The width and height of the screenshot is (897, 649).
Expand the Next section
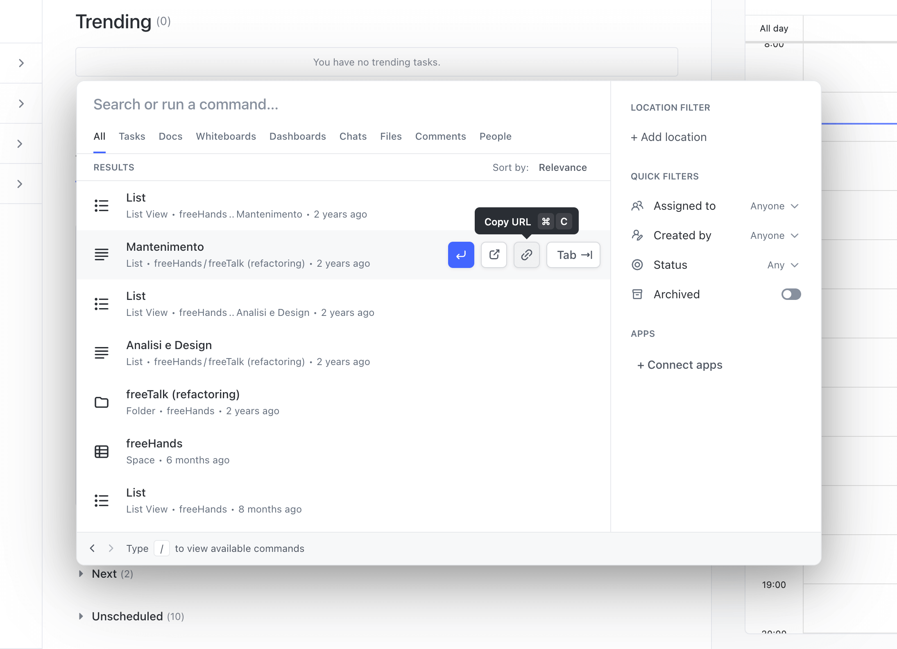coord(81,574)
